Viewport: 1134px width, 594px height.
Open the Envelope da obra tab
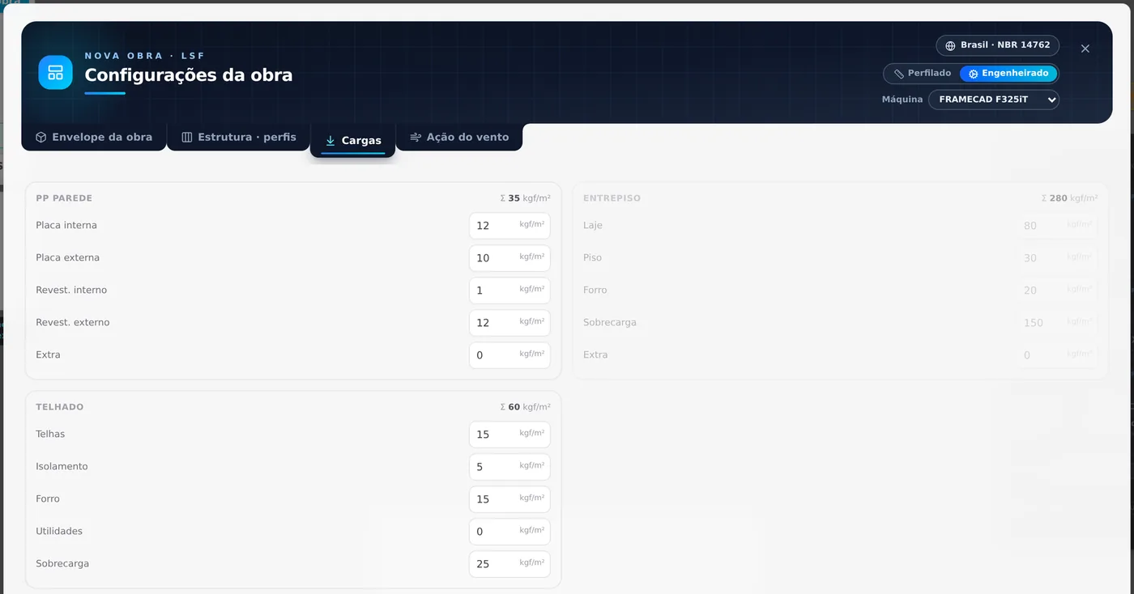click(x=94, y=138)
